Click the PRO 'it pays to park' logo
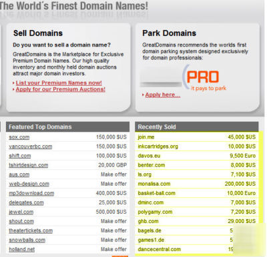This screenshot has width=267, height=257. click(x=204, y=79)
